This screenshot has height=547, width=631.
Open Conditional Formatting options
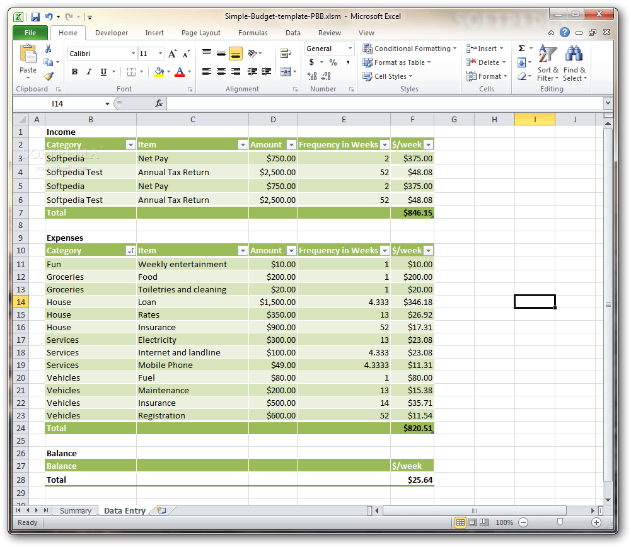[x=410, y=48]
